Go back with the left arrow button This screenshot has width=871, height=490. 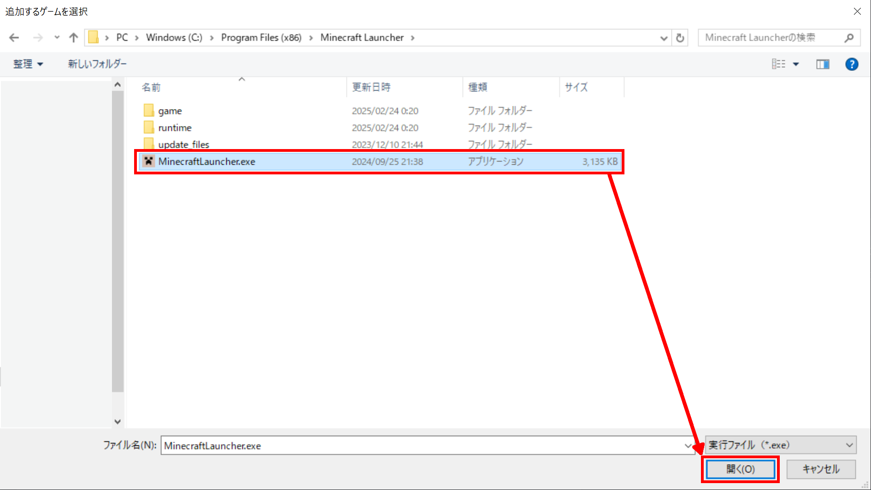(x=14, y=38)
